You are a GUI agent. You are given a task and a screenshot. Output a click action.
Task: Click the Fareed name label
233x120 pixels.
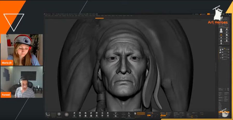[x=6, y=95]
